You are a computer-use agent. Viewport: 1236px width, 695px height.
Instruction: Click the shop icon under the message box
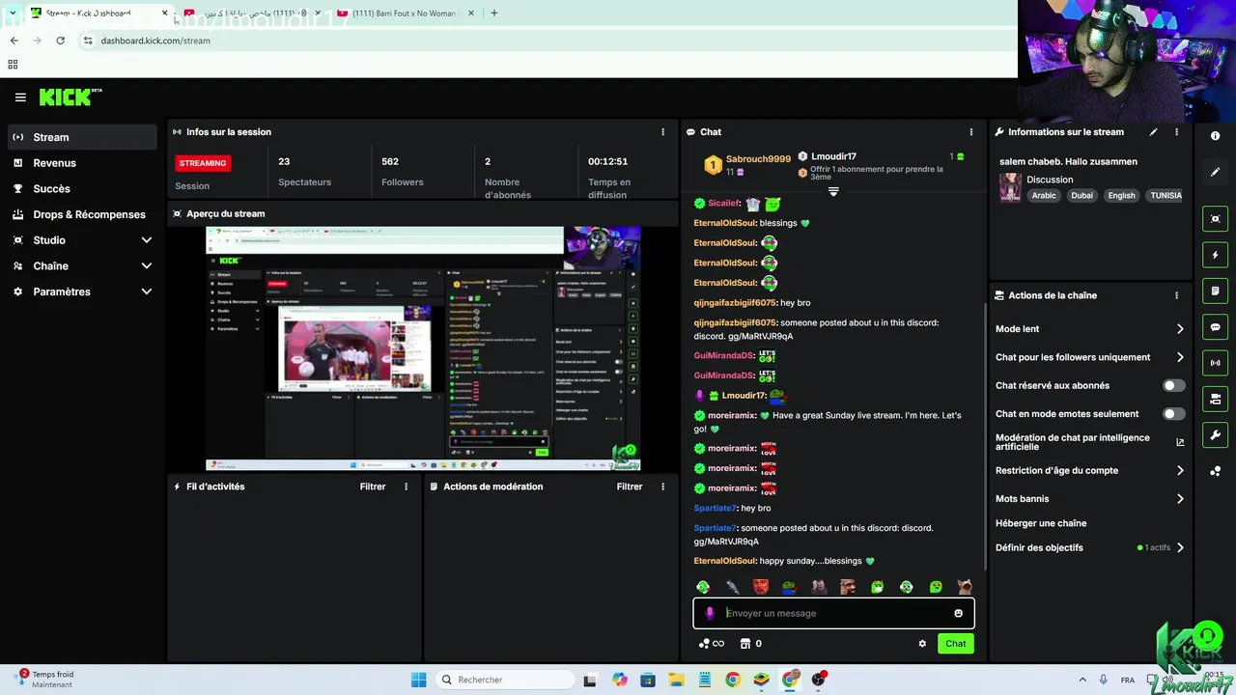[x=745, y=644]
